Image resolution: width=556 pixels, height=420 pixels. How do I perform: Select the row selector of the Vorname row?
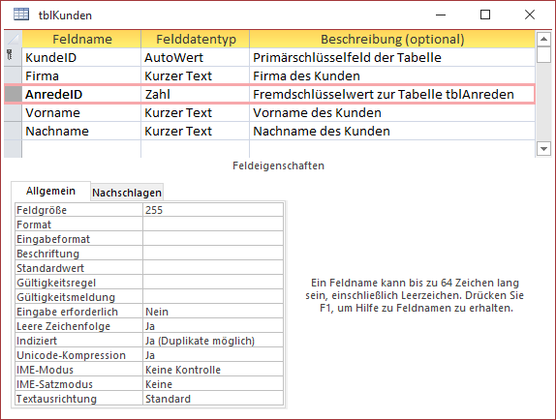tap(14, 112)
